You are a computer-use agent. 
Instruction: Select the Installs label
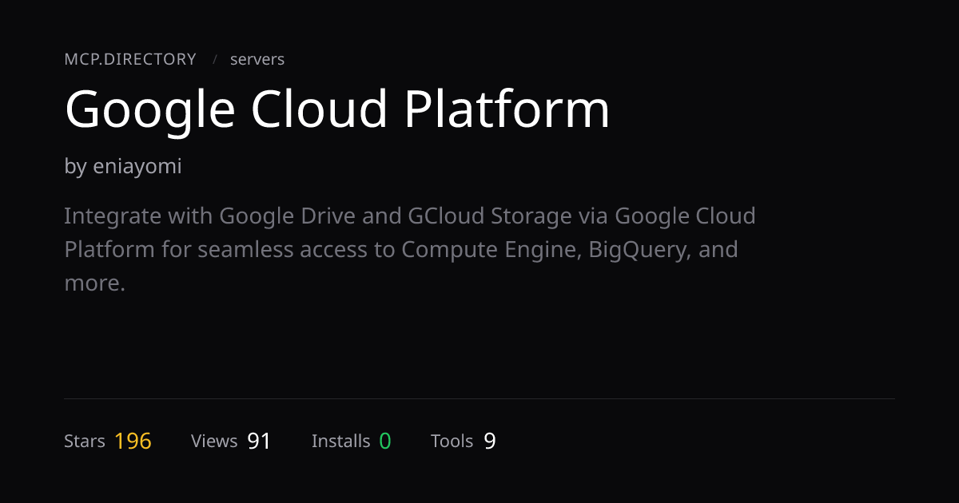click(341, 442)
